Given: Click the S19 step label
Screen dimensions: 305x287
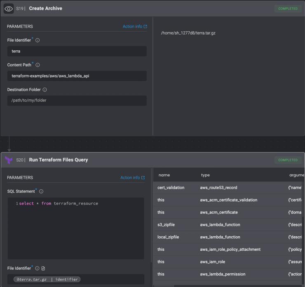Looking at the screenshot, I should [20, 9].
